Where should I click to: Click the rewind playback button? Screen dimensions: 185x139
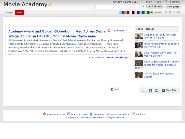tap(166, 12)
